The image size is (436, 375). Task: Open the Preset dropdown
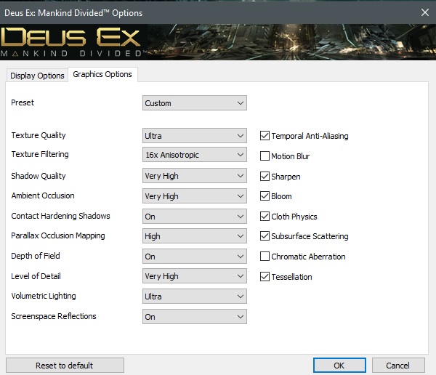click(195, 103)
